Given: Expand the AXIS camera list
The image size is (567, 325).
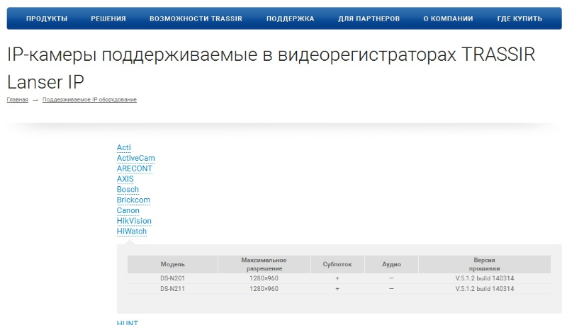Looking at the screenshot, I should [125, 178].
